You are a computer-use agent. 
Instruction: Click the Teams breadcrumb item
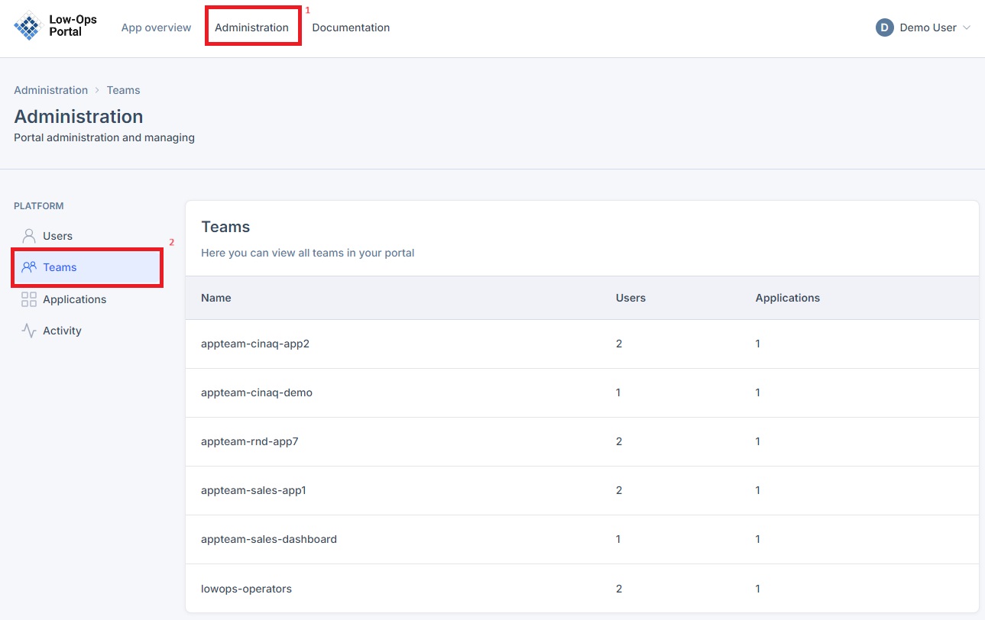click(124, 90)
